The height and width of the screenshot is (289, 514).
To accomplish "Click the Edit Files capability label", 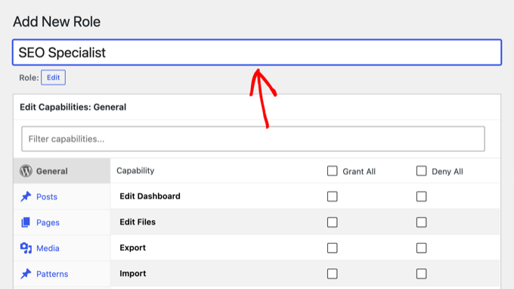I will pyautogui.click(x=138, y=222).
